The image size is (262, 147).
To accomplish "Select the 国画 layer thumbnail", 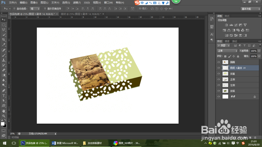I will [x=225, y=62].
